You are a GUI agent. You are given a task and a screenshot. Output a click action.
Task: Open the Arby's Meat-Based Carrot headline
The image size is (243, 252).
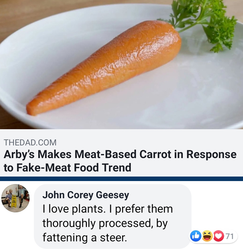(120, 161)
